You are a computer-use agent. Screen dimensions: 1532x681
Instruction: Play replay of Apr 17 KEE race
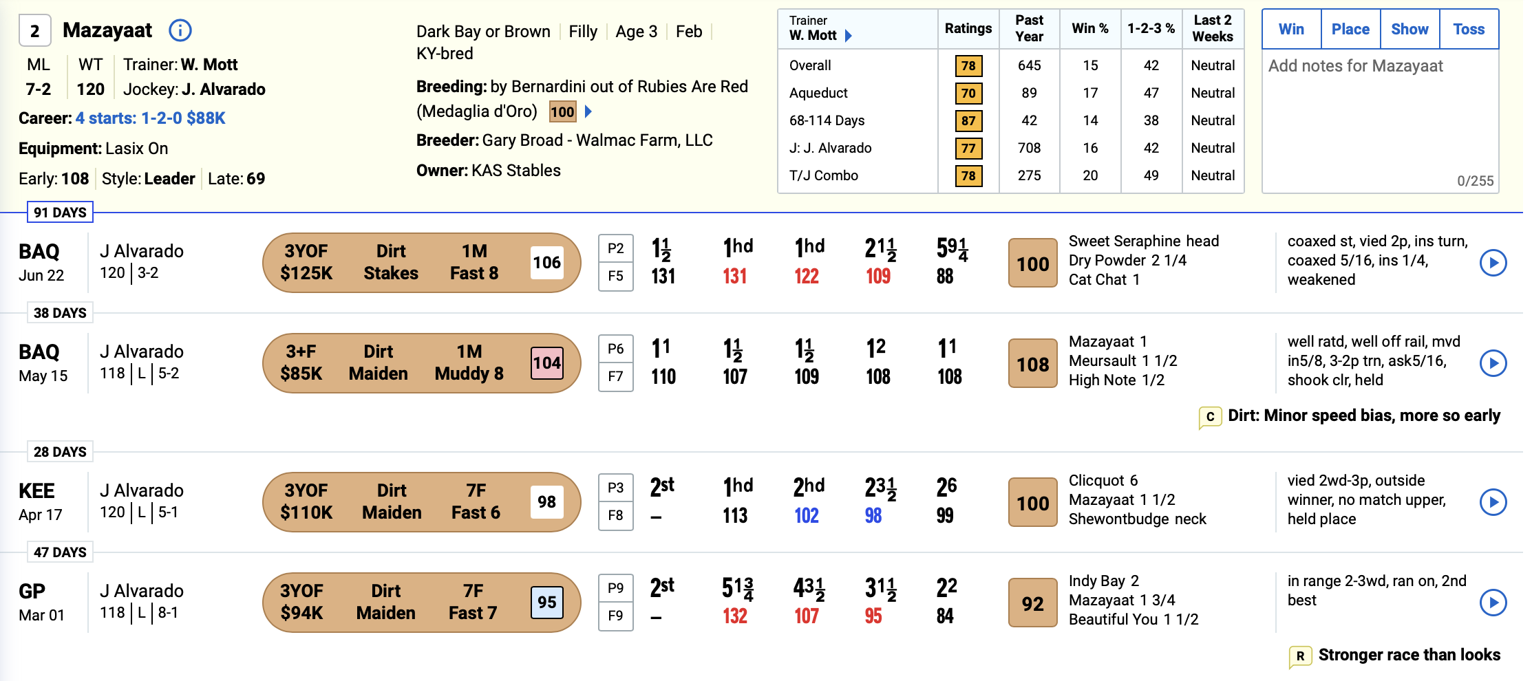tap(1493, 502)
